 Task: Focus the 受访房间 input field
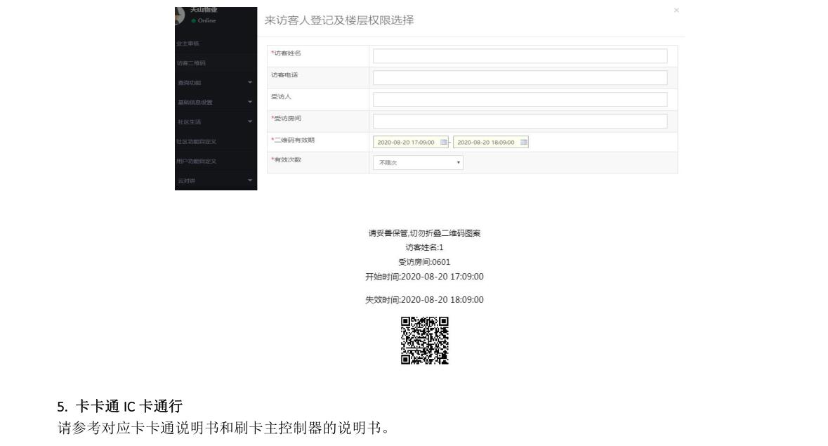520,121
